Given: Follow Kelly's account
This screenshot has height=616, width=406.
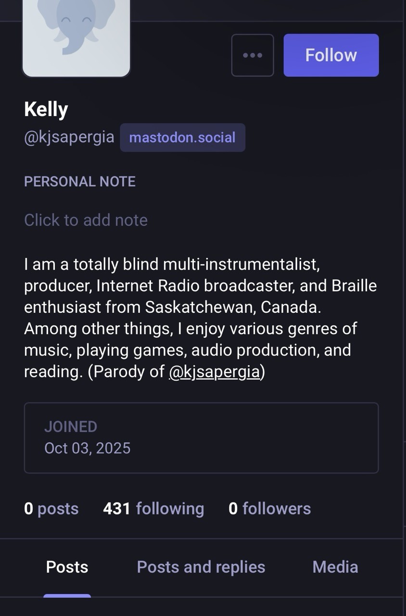Looking at the screenshot, I should 331,55.
